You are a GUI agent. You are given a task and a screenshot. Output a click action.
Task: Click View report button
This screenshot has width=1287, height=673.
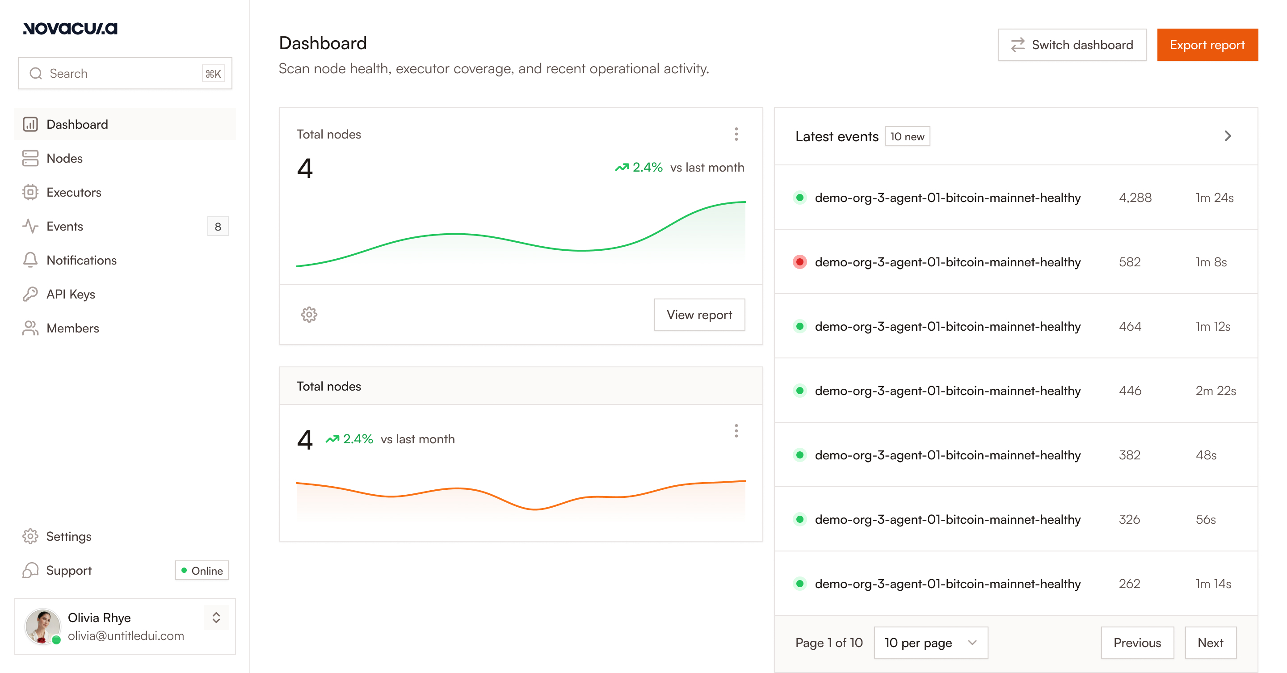point(699,315)
